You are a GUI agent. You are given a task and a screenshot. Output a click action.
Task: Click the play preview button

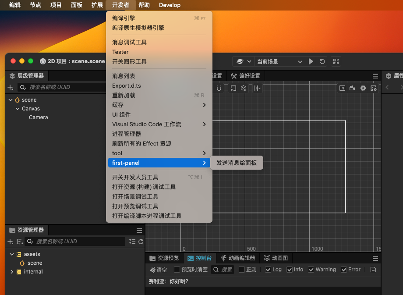(x=311, y=61)
